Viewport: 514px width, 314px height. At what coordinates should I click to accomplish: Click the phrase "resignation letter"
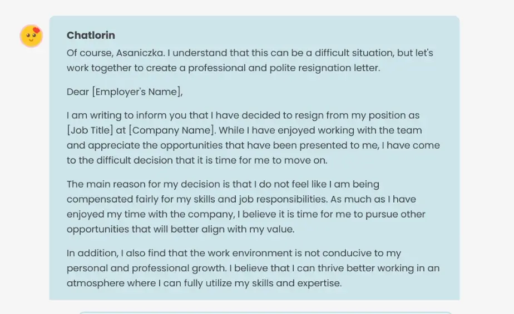338,68
